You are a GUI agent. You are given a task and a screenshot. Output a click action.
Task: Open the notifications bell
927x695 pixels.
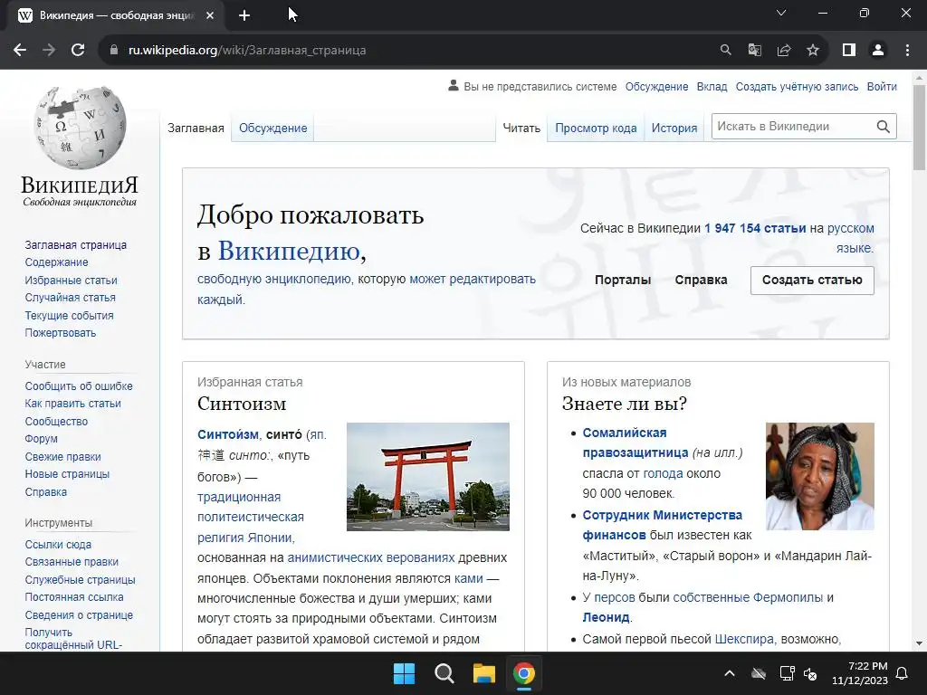click(x=903, y=673)
